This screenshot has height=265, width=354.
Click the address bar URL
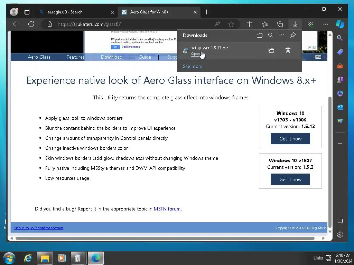pyautogui.click(x=89, y=24)
